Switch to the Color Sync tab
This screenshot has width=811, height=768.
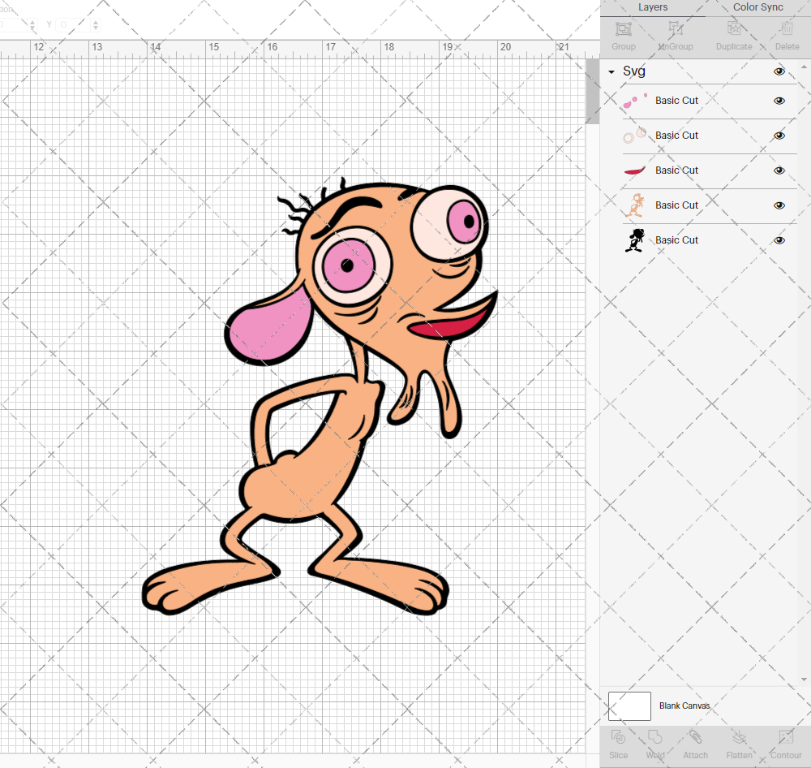[x=757, y=7]
